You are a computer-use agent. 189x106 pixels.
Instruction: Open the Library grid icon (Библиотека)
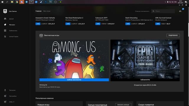coord(5,31)
